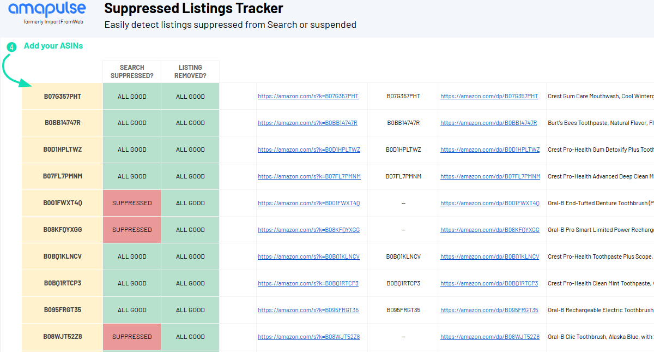
Task: Select SUPPRESSED status cell for B001FWXT4Q
Action: pyautogui.click(x=132, y=203)
